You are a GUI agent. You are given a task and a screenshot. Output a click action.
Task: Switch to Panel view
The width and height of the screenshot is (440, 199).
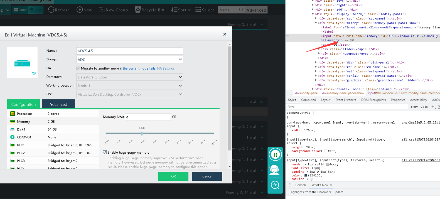tap(20, 10)
